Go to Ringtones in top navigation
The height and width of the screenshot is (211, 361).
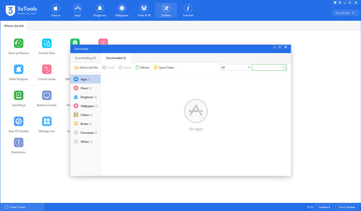(x=100, y=10)
